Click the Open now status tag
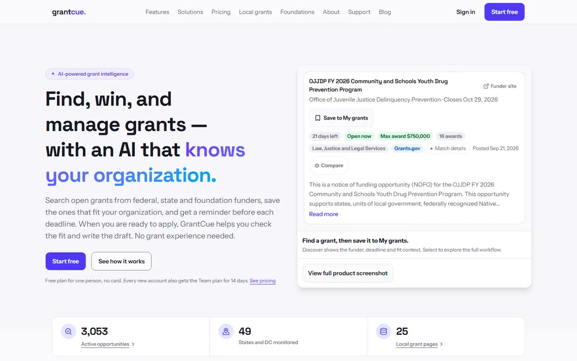 pos(359,136)
